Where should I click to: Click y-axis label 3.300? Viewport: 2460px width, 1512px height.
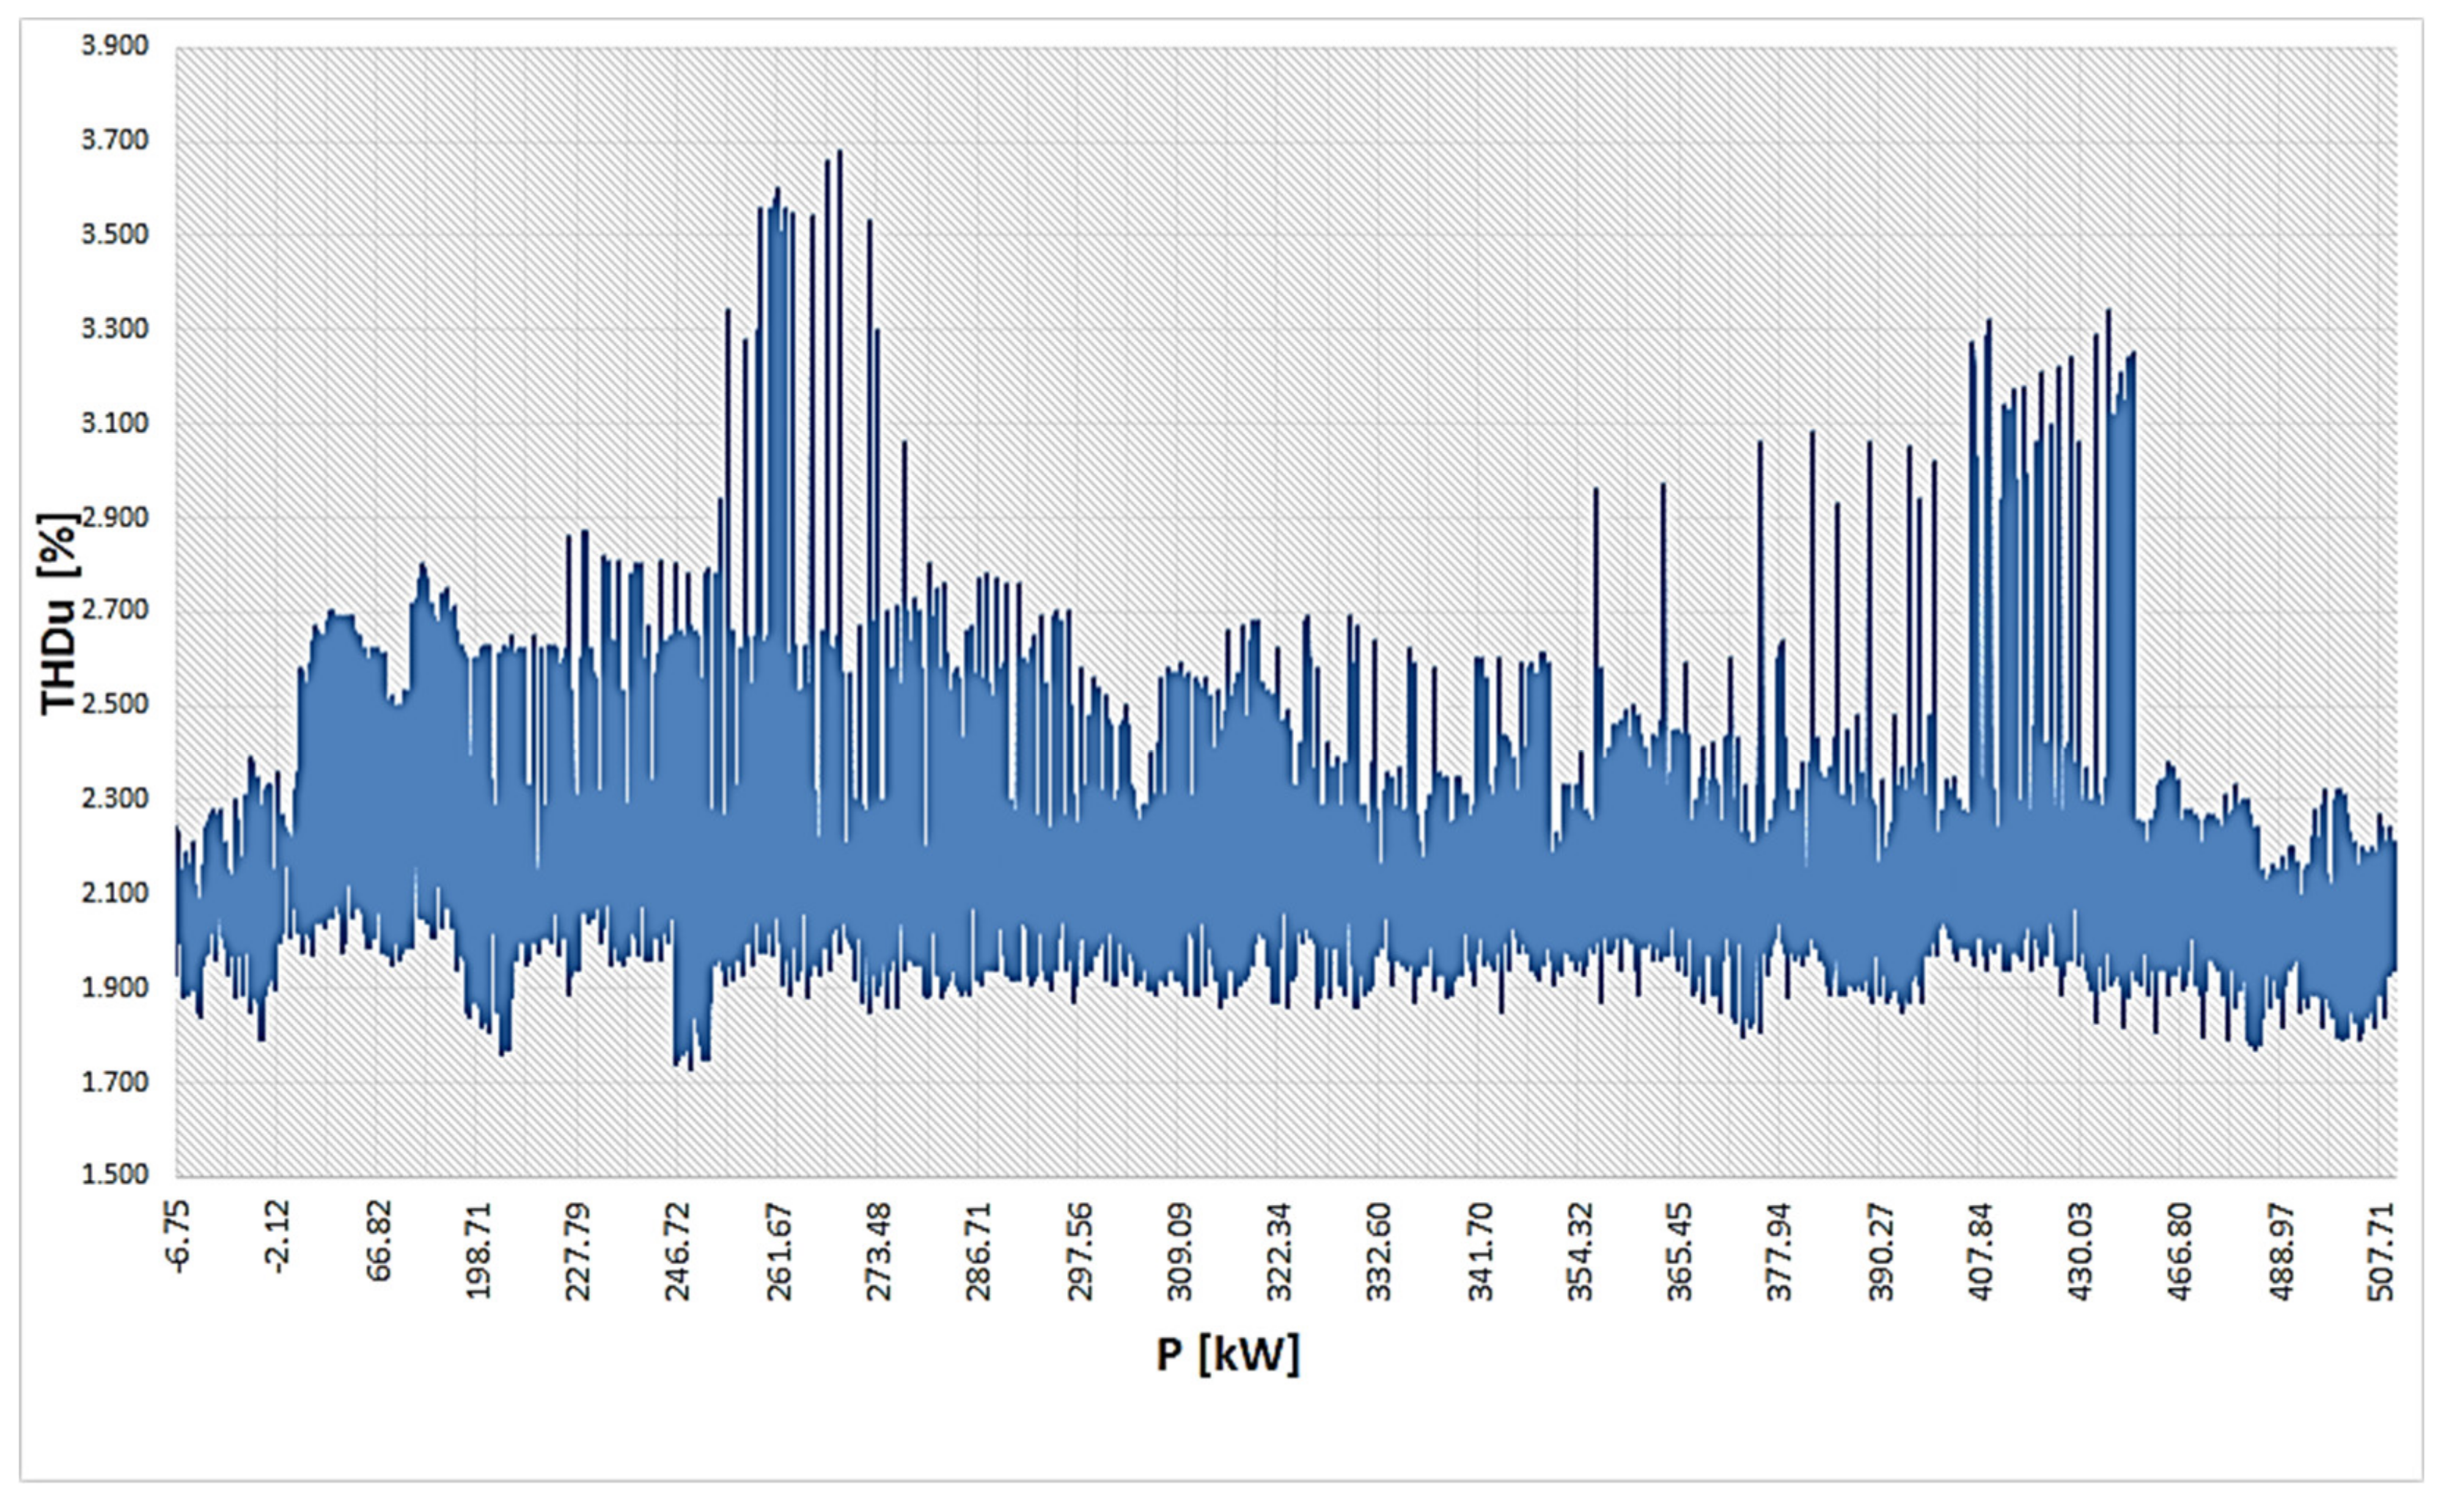tap(115, 328)
